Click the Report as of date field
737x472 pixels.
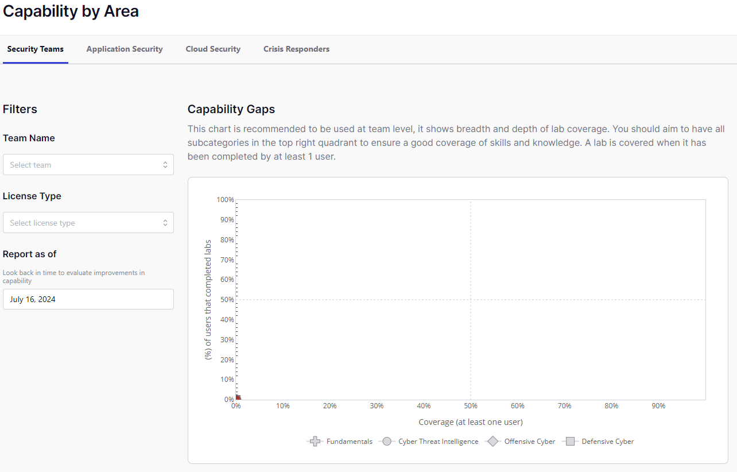point(88,299)
